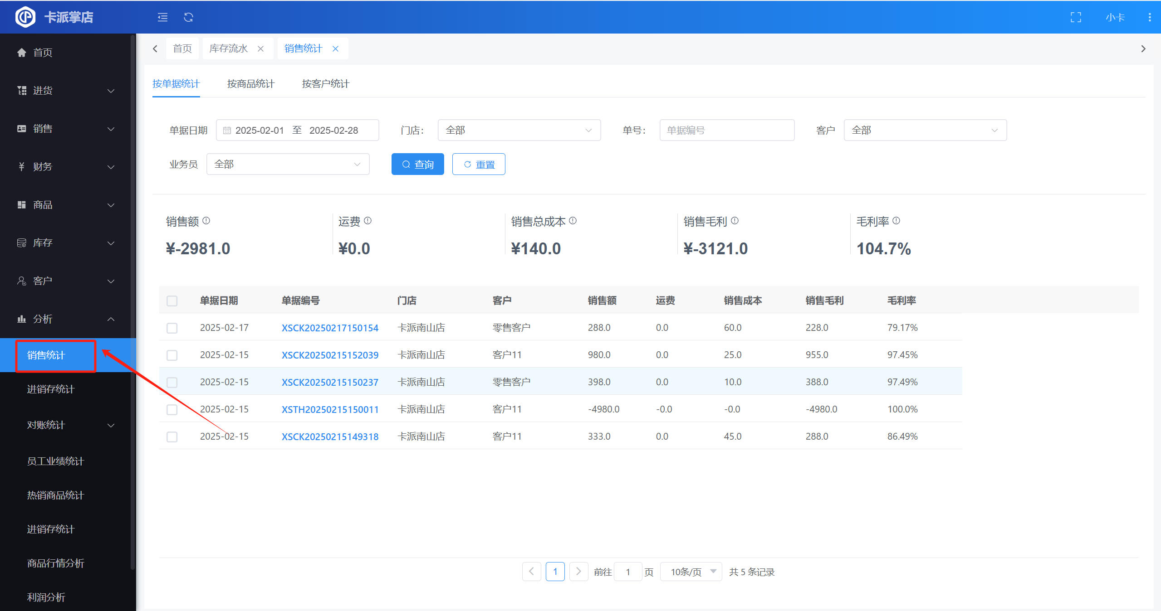This screenshot has width=1161, height=611.
Task: Open order link XSCK20250215152039
Action: 330,355
